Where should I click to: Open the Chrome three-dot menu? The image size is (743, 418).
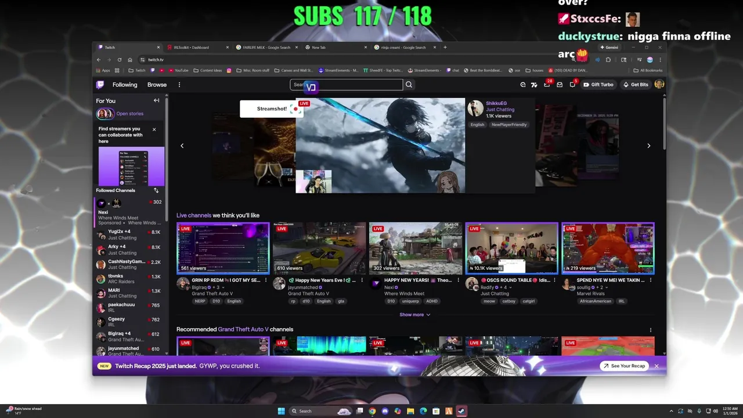click(660, 59)
